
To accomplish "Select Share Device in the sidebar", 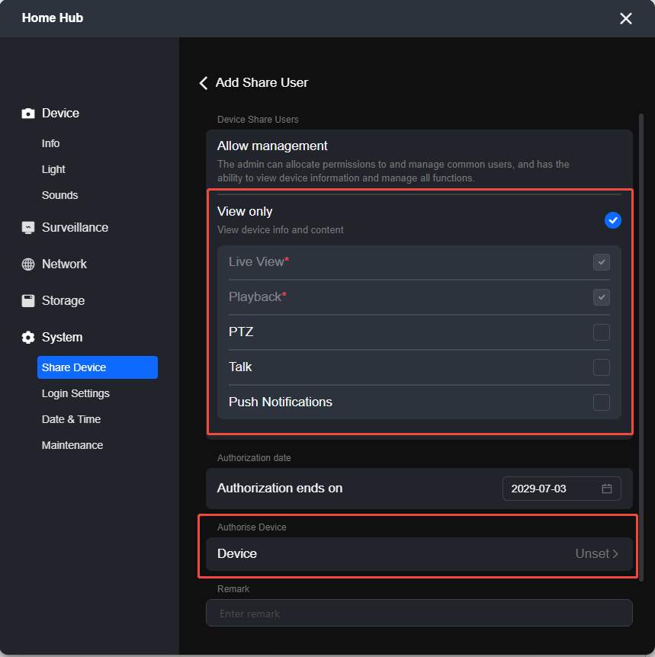I will point(98,367).
